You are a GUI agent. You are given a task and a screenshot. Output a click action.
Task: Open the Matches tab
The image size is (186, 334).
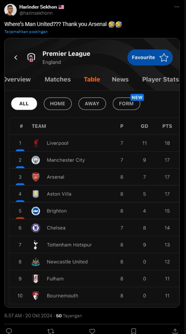coord(58,80)
